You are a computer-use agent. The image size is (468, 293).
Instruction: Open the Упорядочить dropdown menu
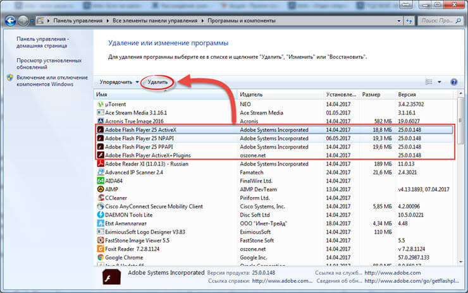click(119, 82)
